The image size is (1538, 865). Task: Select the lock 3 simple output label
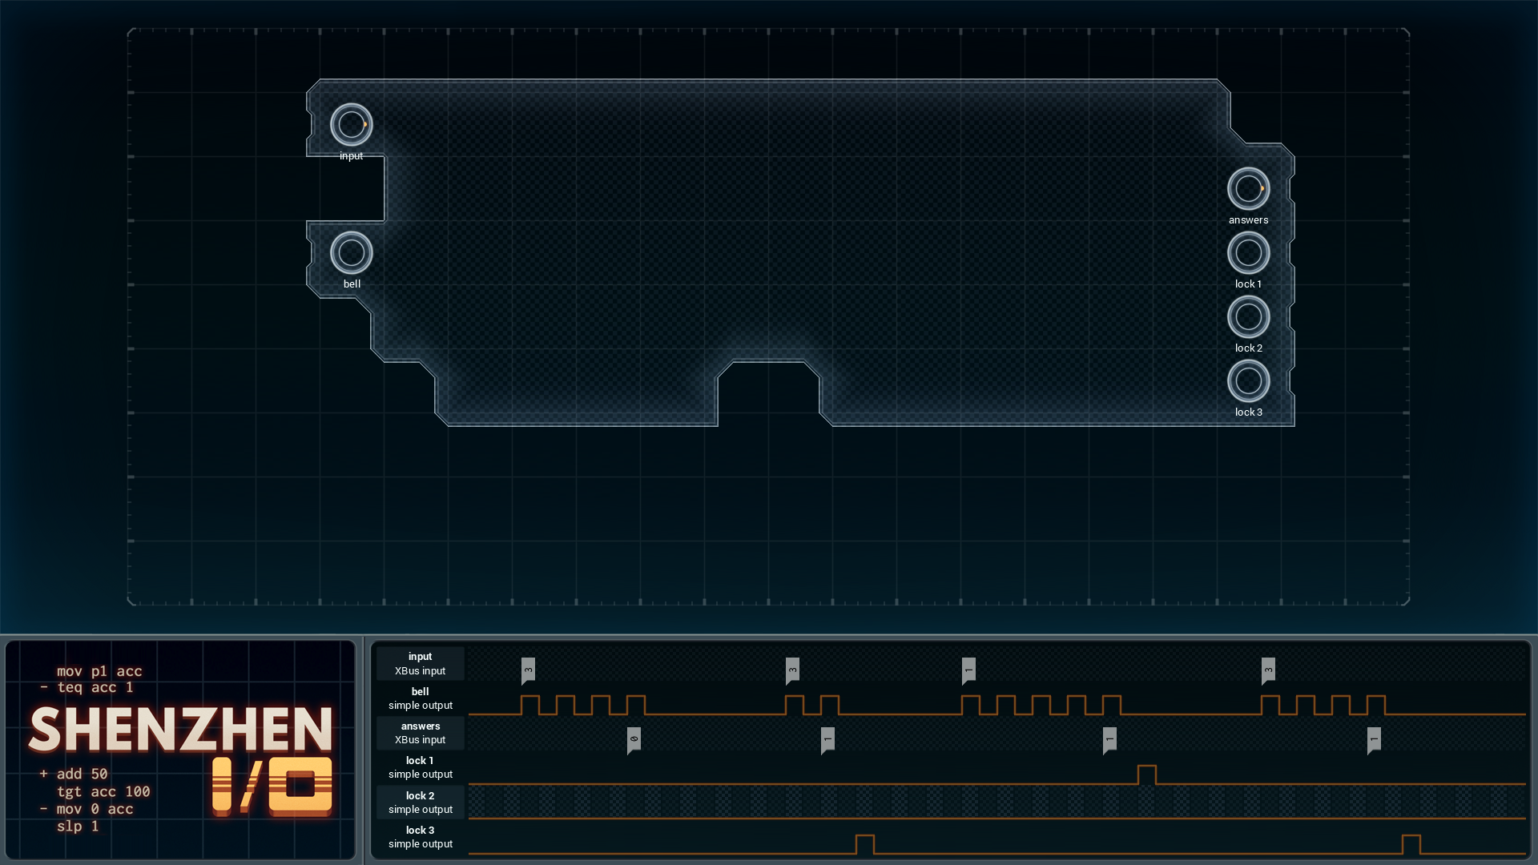point(420,837)
